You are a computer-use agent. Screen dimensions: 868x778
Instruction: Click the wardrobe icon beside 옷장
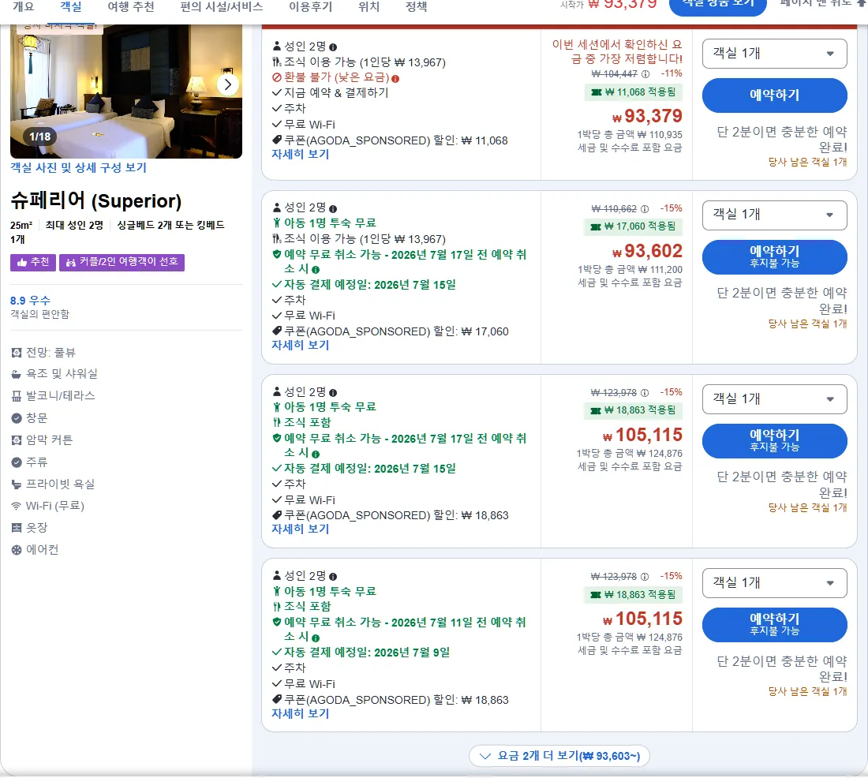17,528
